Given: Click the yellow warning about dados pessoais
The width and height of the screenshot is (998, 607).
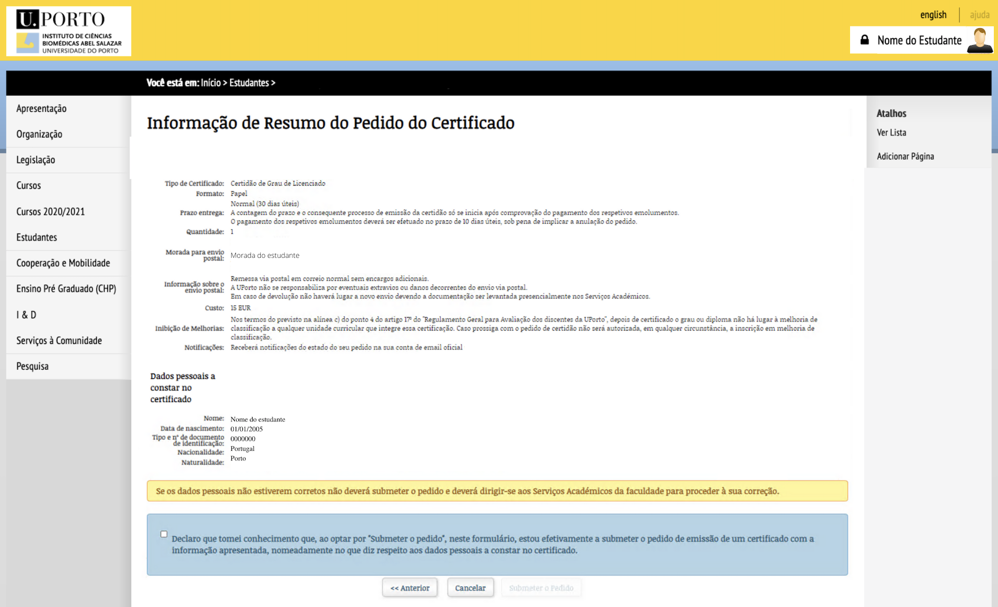Looking at the screenshot, I should 497,491.
